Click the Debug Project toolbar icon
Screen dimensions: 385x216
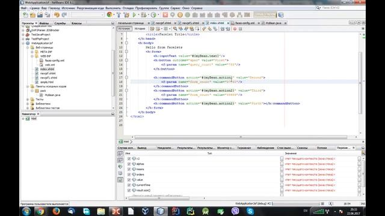pos(144,15)
